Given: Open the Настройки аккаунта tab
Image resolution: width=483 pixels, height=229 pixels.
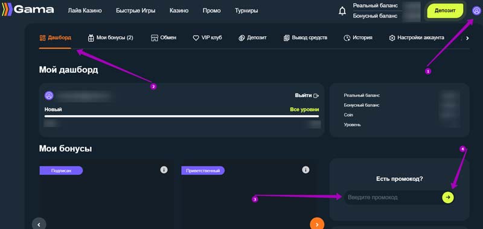Looking at the screenshot, I should tap(417, 38).
